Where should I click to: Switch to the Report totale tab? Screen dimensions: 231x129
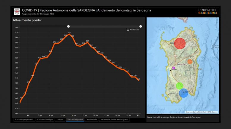tap(92, 120)
